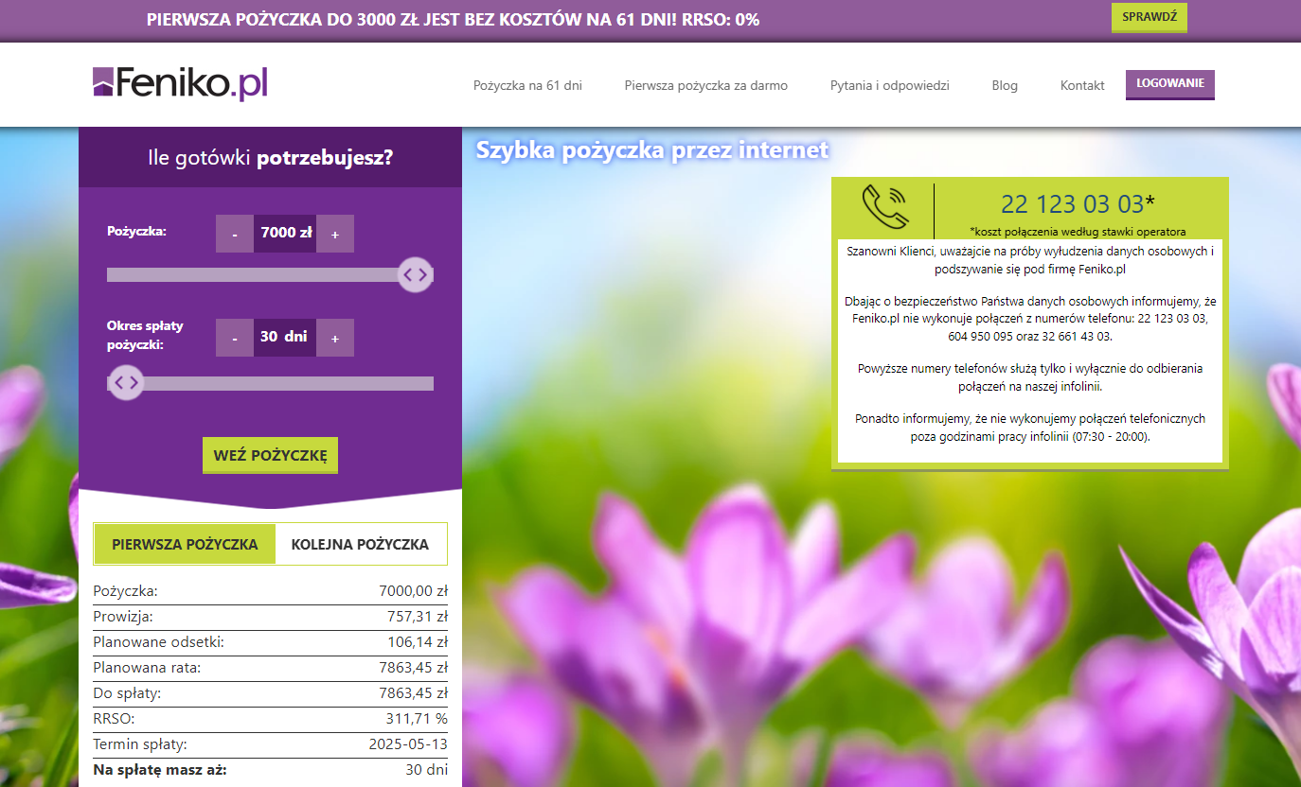Open the Blog menu item
The width and height of the screenshot is (1301, 787).
pos(1005,85)
